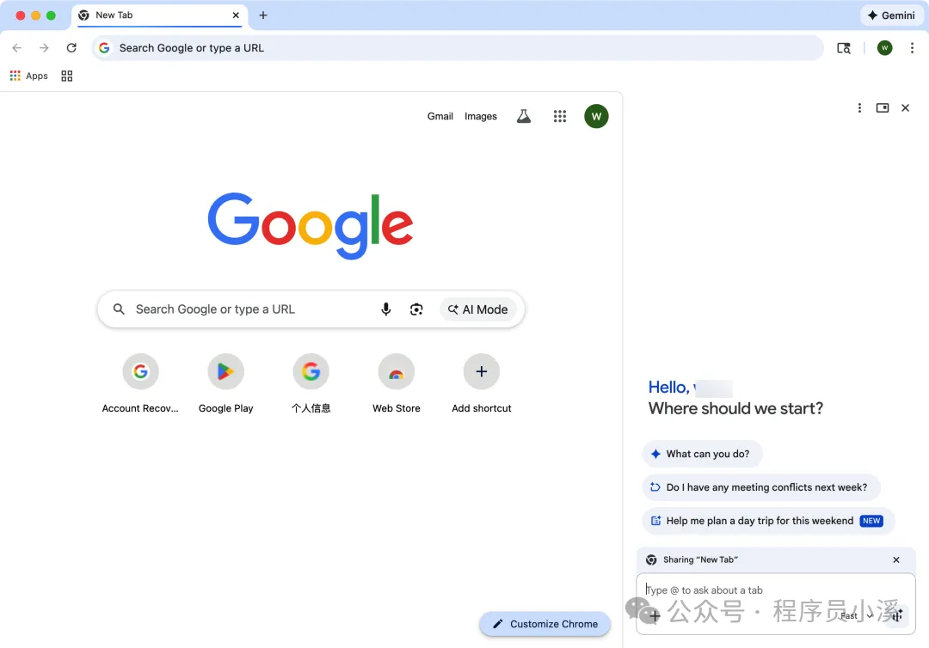Click the forward navigation arrow

coord(44,48)
